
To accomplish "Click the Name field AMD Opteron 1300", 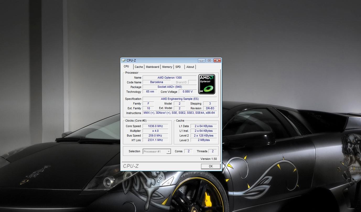I will pos(170,78).
